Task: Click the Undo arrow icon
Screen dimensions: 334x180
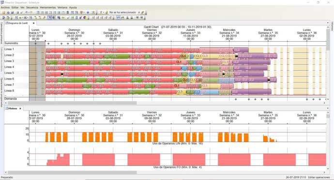Action: [27, 13]
